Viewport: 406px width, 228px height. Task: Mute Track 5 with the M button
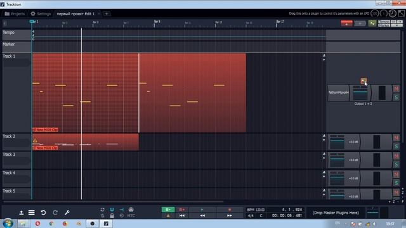pos(396,193)
